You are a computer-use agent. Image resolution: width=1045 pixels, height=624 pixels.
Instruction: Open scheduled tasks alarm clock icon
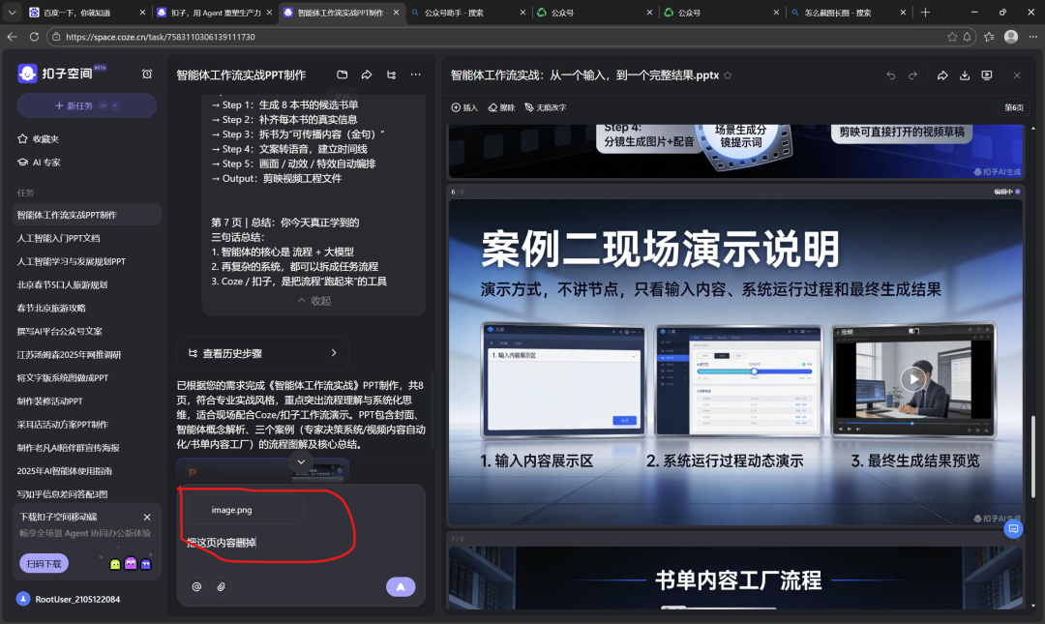coord(147,74)
